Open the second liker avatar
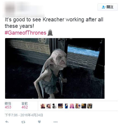The image size is (122, 126). (49, 106)
